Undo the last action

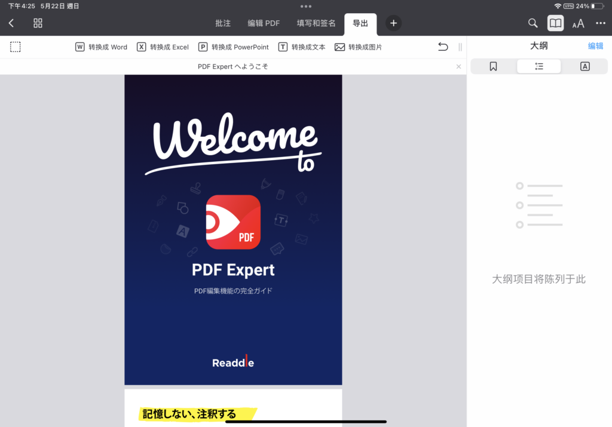click(x=443, y=47)
